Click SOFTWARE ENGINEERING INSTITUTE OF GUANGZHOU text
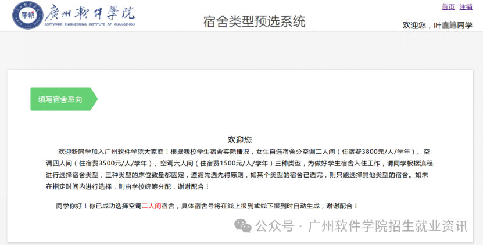 pyautogui.click(x=90, y=24)
